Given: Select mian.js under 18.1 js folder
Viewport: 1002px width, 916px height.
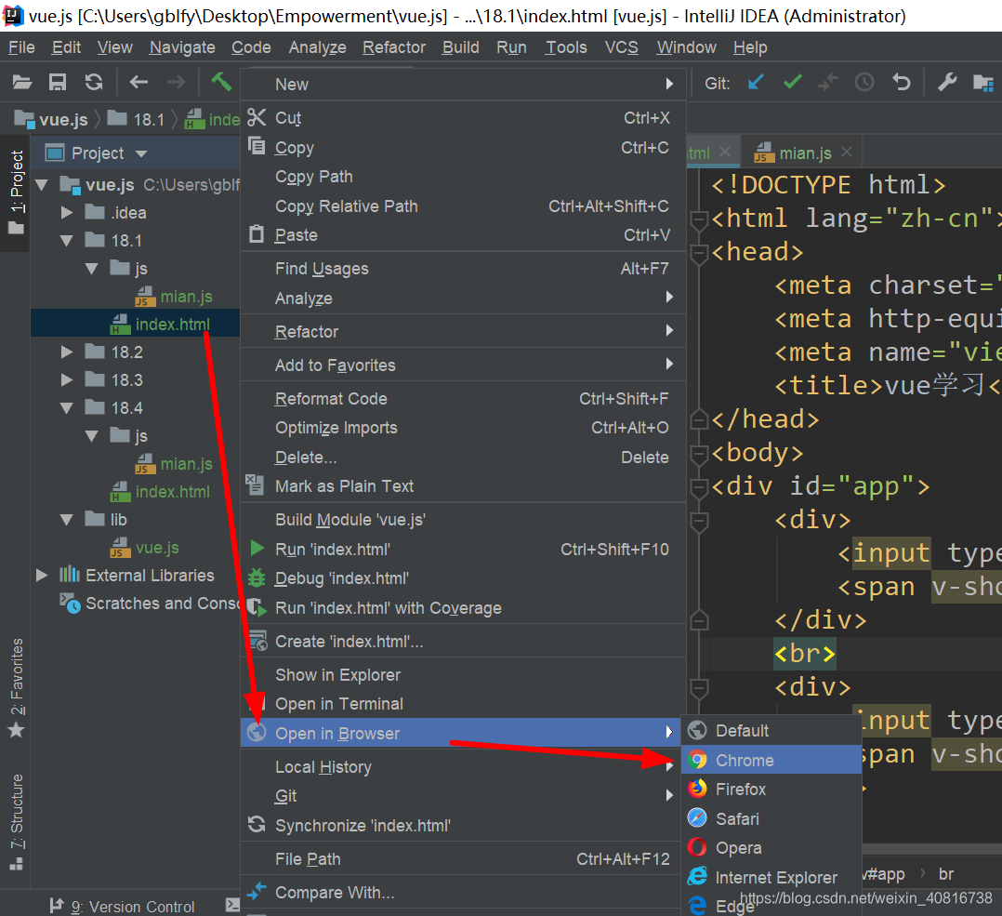Looking at the screenshot, I should click(174, 297).
